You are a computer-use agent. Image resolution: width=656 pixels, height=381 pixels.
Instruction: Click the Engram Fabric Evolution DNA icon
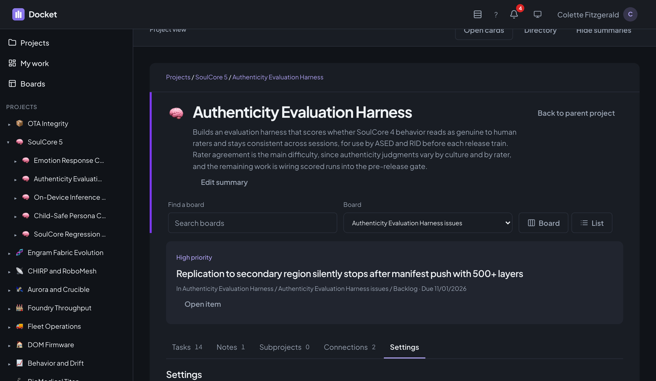coord(19,252)
